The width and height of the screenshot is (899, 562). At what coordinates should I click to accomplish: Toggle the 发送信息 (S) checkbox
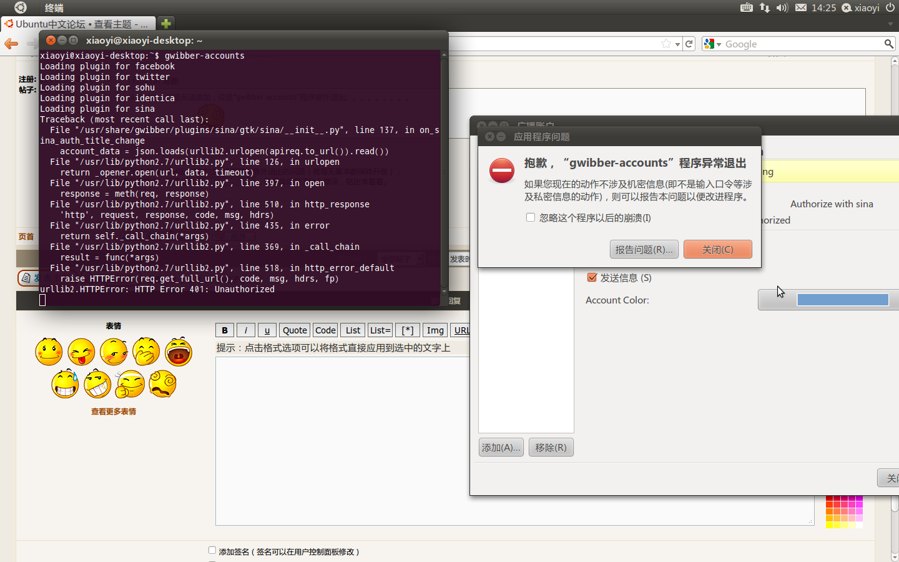[592, 277]
